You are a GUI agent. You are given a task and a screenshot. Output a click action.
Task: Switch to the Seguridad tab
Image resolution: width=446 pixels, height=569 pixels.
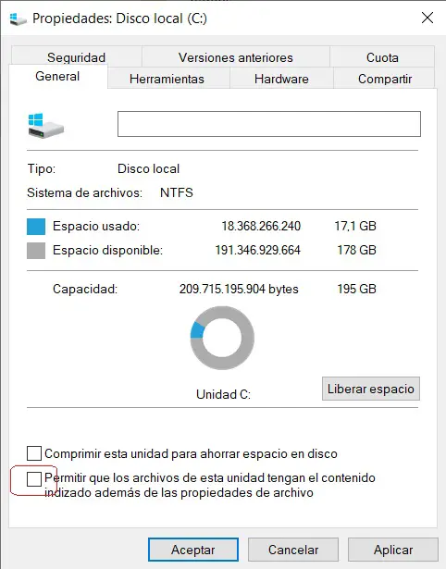click(x=76, y=57)
